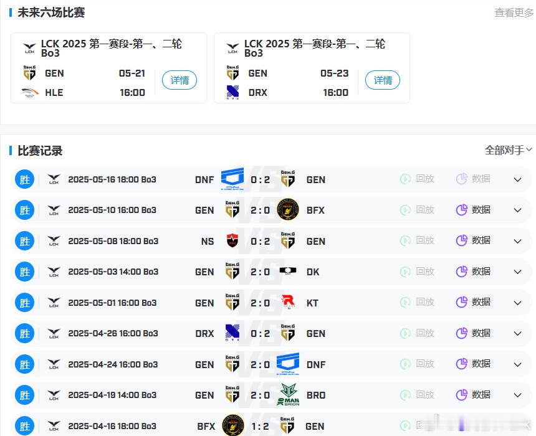Click GEN logo in 05-10 match row
The image size is (536, 436).
click(232, 209)
